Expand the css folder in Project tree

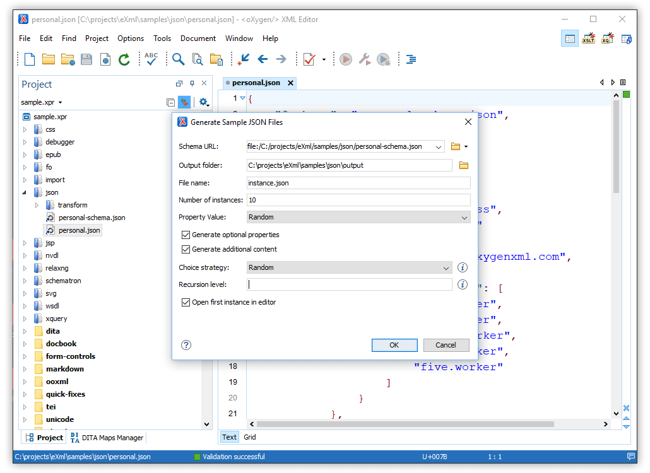pyautogui.click(x=25, y=130)
